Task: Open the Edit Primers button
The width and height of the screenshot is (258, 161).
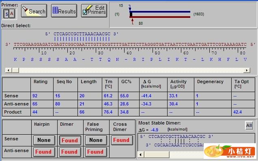Action: 94,11
